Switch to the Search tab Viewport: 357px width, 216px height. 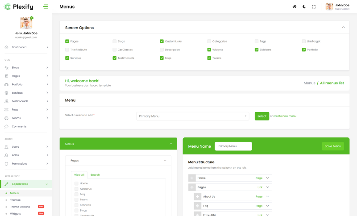click(95, 174)
